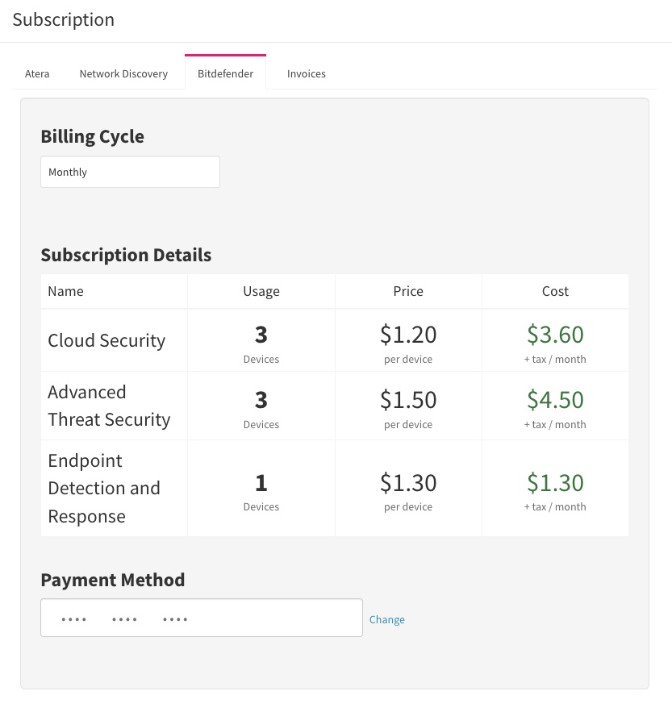Click the masked card number field
672x712 pixels.
coord(202,618)
